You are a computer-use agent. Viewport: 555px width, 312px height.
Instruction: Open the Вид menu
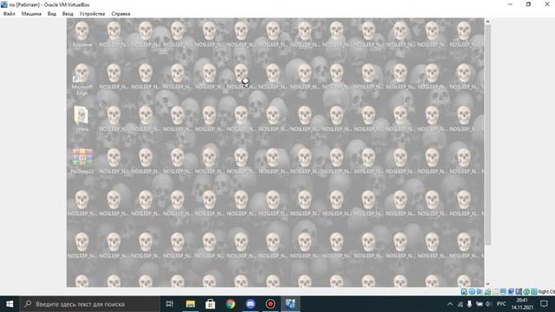point(52,14)
